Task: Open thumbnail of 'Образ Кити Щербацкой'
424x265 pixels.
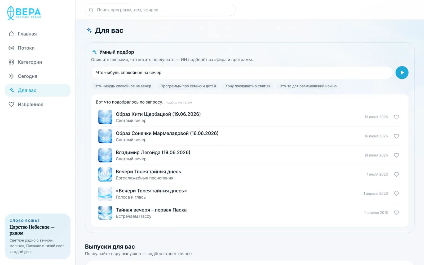Action: (x=105, y=117)
